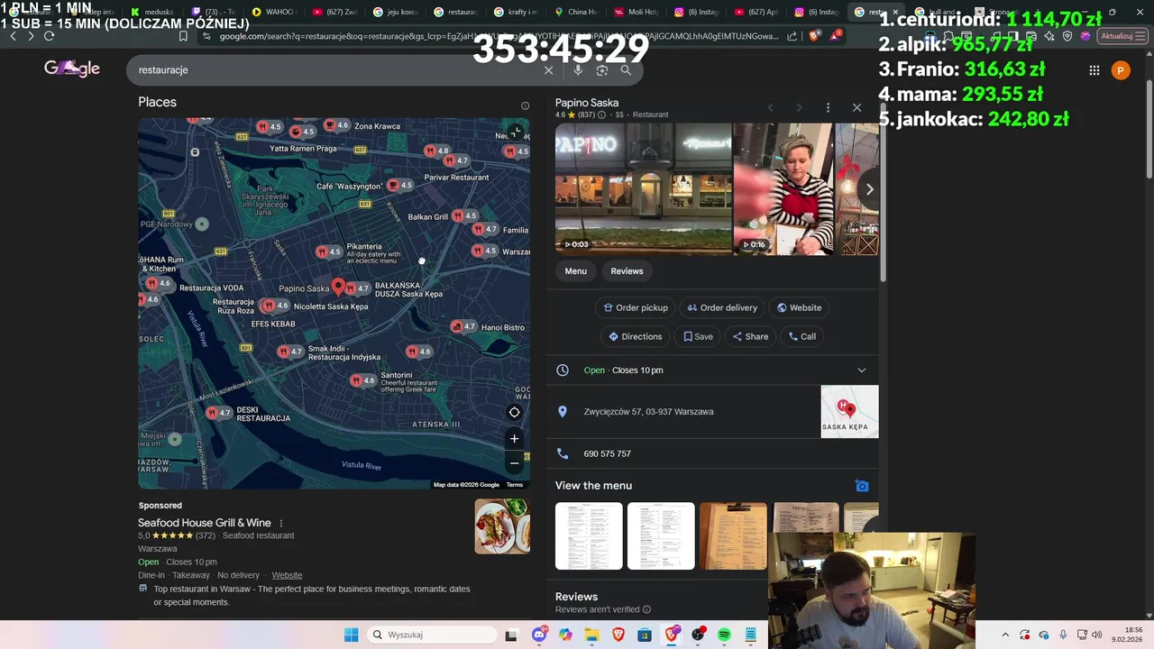This screenshot has height=649, width=1154.
Task: Open reviews verification info icon
Action: pos(646,610)
